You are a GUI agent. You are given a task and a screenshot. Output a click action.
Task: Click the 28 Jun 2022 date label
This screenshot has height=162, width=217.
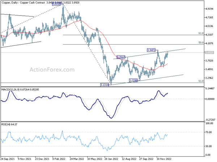(111, 159)
